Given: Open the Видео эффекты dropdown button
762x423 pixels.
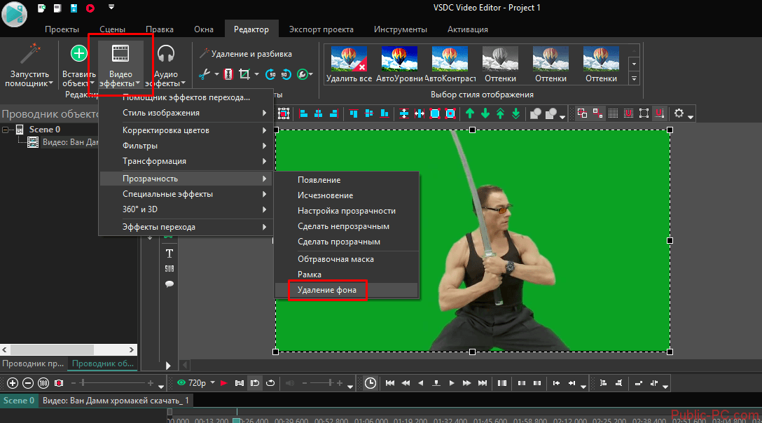Looking at the screenshot, I should 120,65.
